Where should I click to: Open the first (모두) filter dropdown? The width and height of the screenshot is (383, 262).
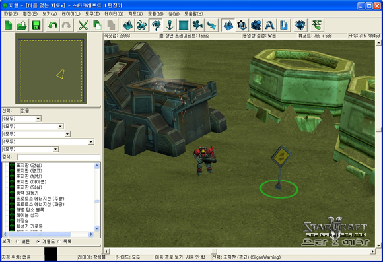(x=22, y=119)
